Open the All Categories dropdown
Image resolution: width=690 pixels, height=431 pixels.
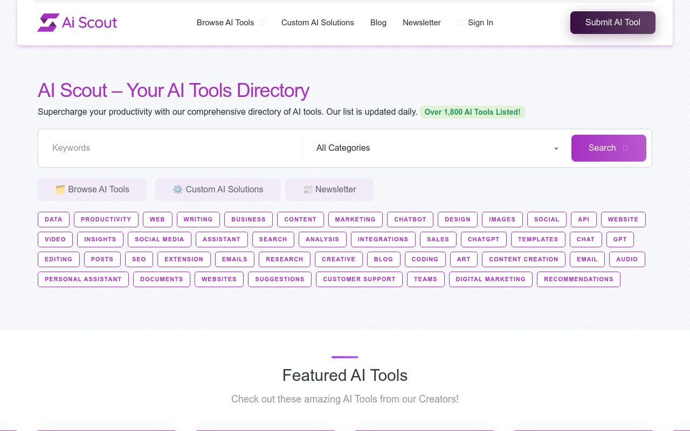pyautogui.click(x=437, y=148)
